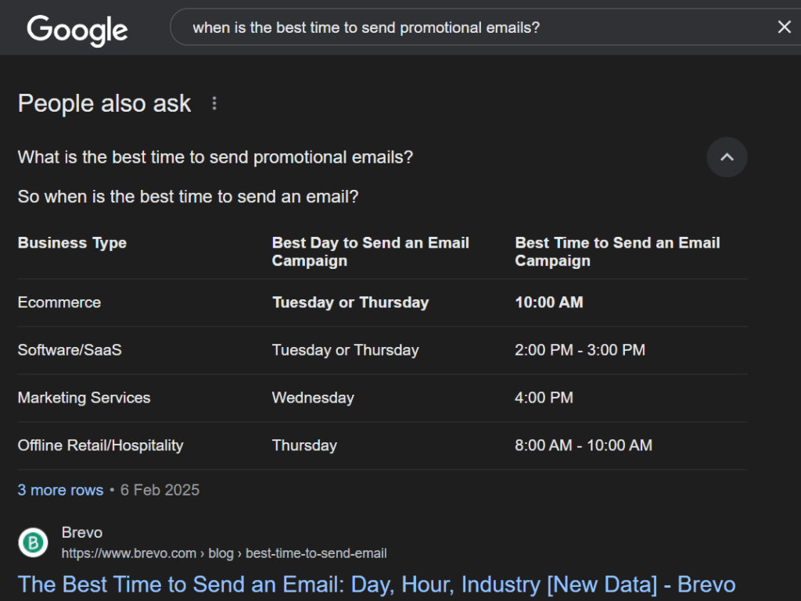Image resolution: width=801 pixels, height=601 pixels.
Task: Click the Brevo favicon next to the result
Action: [32, 542]
